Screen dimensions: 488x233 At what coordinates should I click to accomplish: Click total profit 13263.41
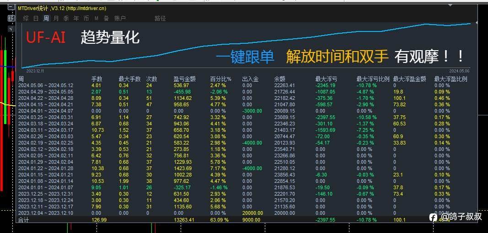[x=184, y=220]
